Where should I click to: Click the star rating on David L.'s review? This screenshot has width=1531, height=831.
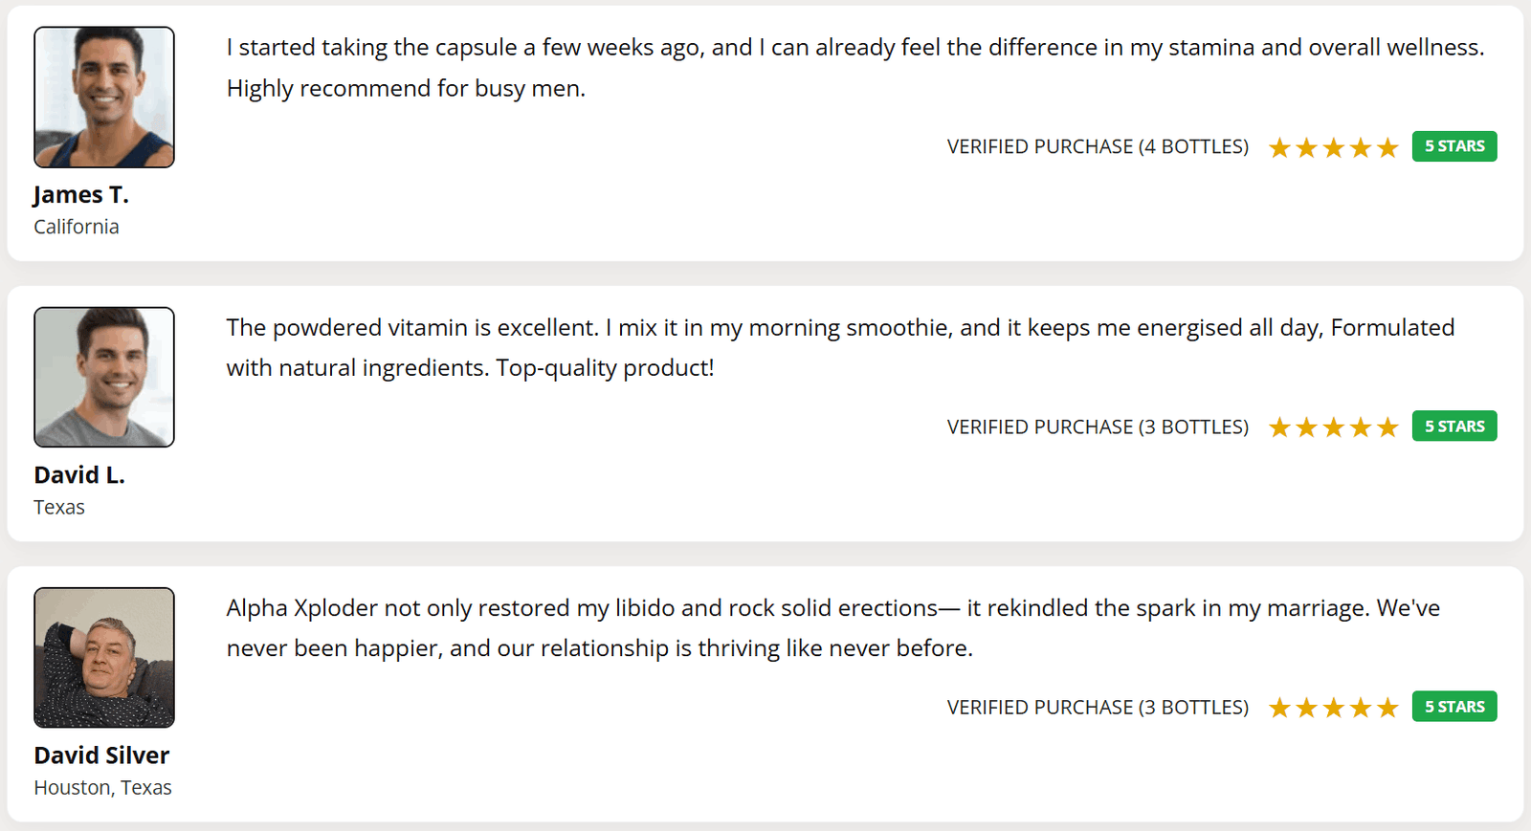pyautogui.click(x=1333, y=427)
